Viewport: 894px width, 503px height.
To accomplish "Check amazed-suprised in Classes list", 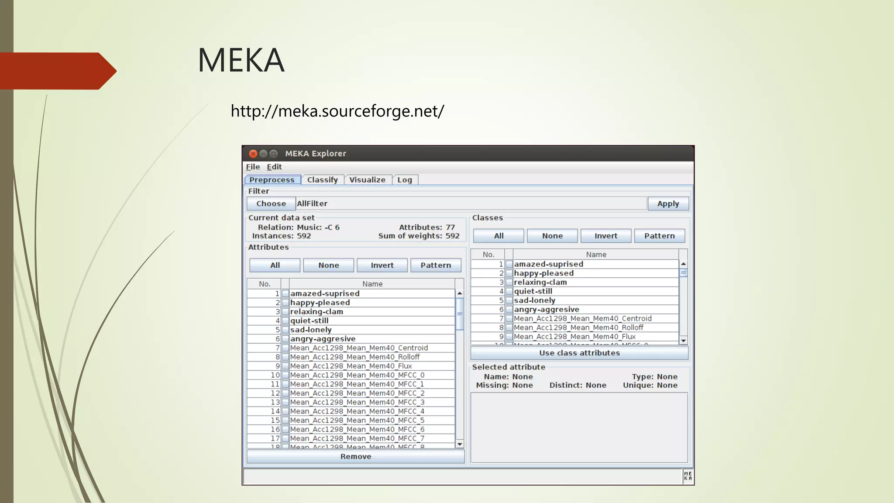I will tap(509, 264).
